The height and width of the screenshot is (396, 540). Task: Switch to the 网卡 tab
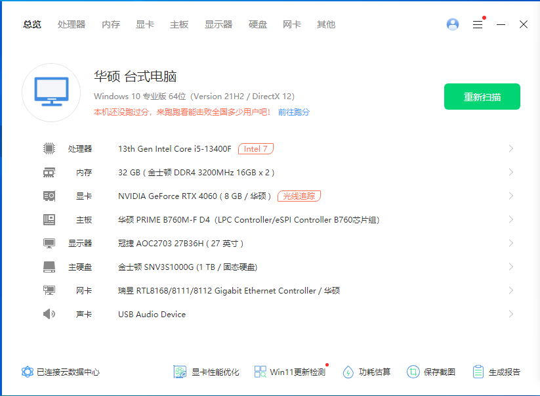tap(292, 24)
